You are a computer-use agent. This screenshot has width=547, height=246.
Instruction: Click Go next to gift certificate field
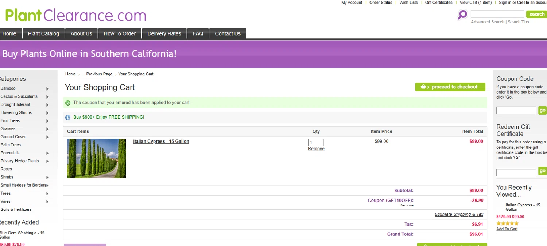[543, 171]
